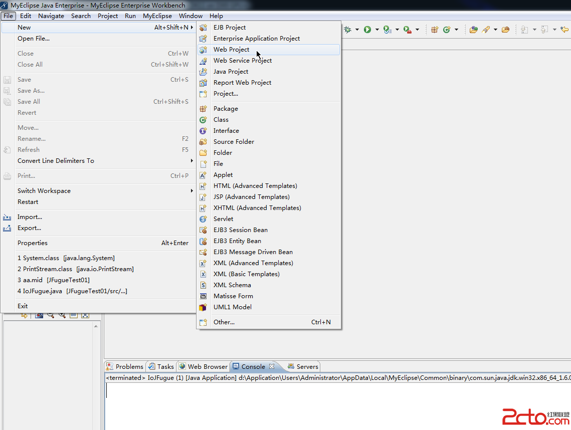571x430 pixels.
Task: Choose Export... from the File menu
Action: [98, 228]
